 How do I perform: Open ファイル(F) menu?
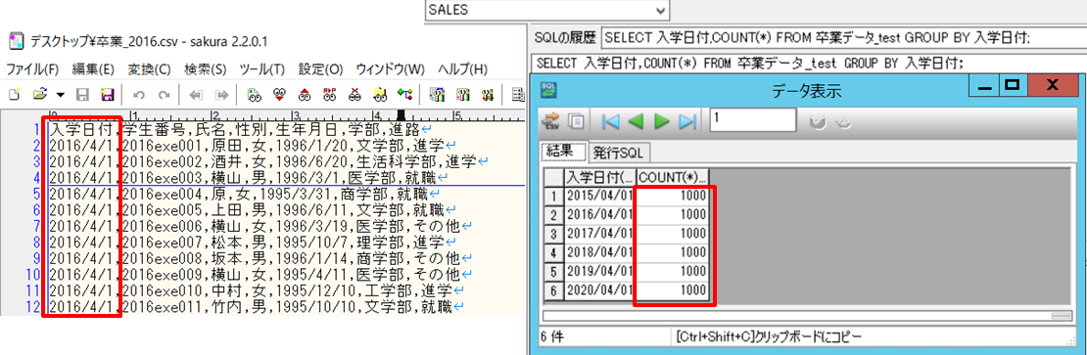(32, 69)
